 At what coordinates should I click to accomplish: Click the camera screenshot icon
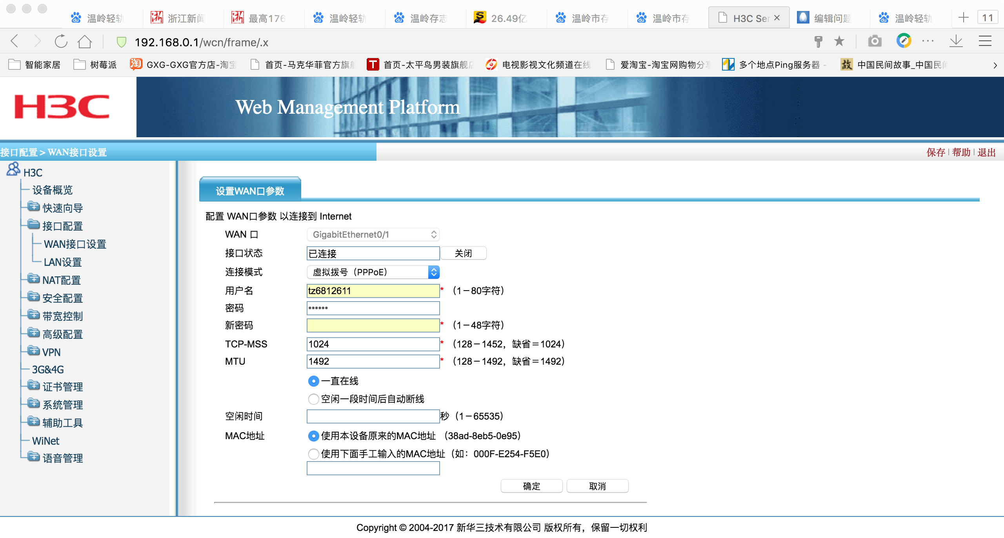[874, 41]
